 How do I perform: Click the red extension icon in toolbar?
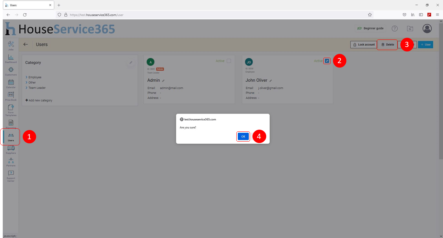[429, 15]
